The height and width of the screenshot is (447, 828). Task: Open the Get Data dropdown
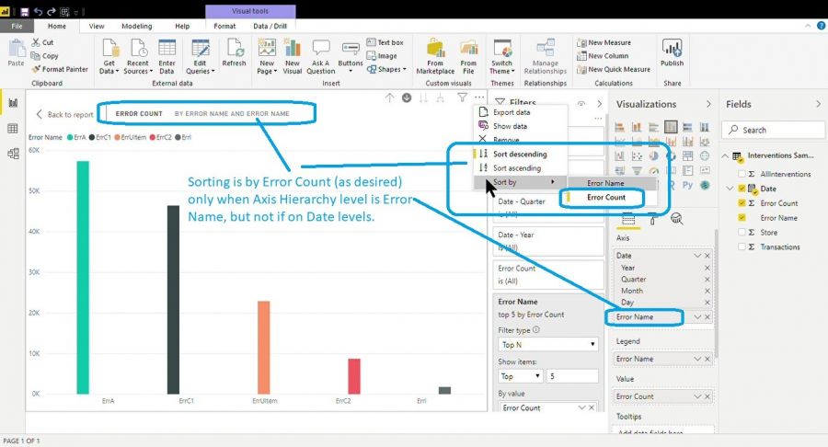coord(109,56)
